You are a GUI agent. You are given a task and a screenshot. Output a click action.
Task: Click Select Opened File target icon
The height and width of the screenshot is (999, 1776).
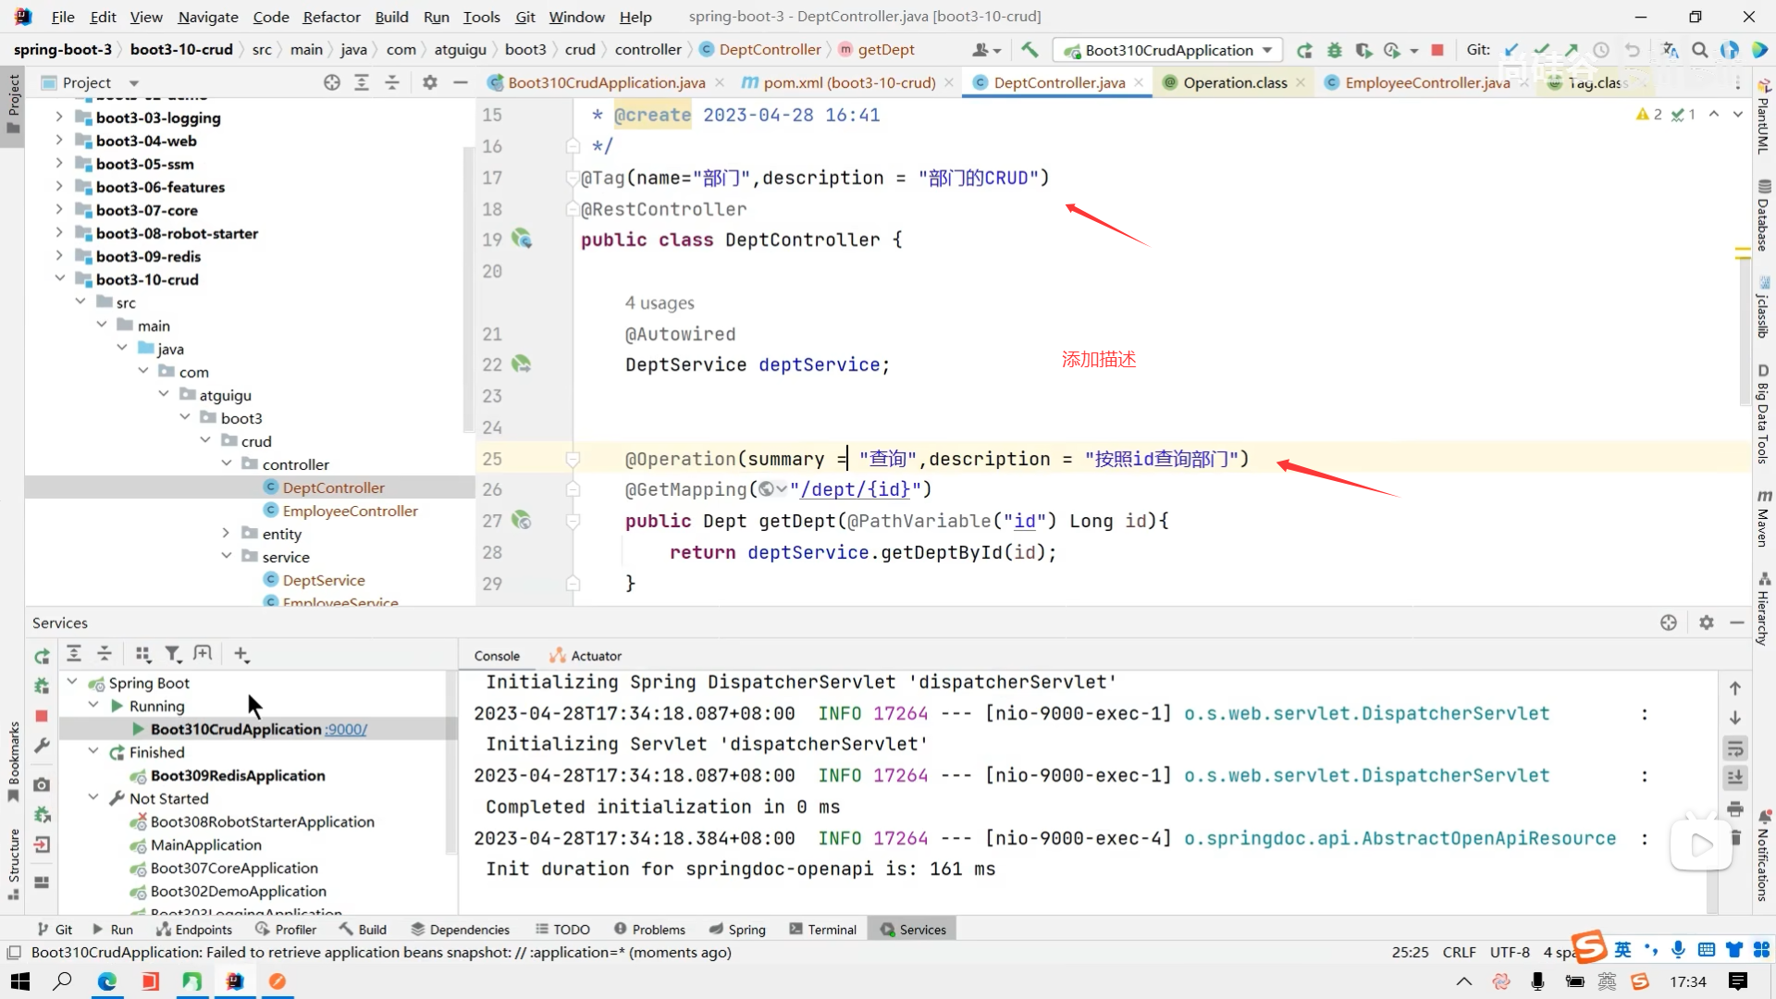(332, 82)
